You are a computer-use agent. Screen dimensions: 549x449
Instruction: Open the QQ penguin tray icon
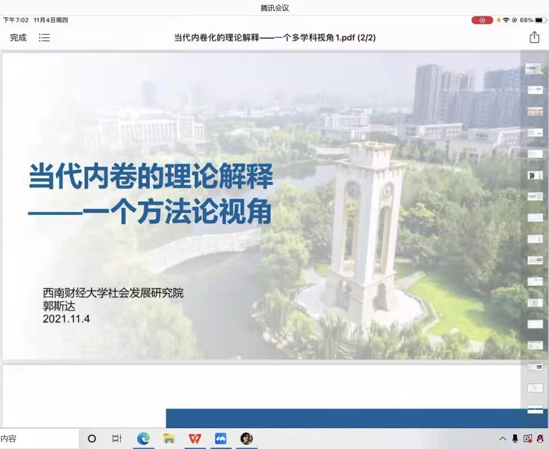tap(540, 439)
